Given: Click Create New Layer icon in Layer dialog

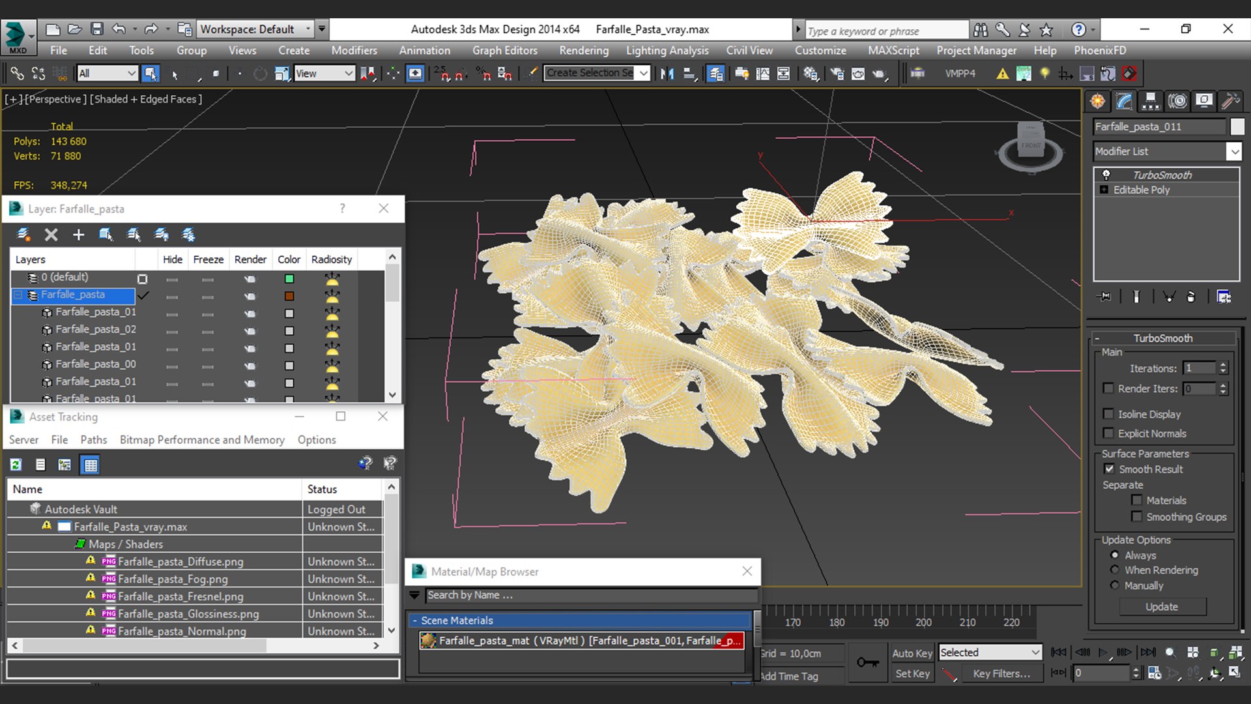Looking at the screenshot, I should point(23,235).
